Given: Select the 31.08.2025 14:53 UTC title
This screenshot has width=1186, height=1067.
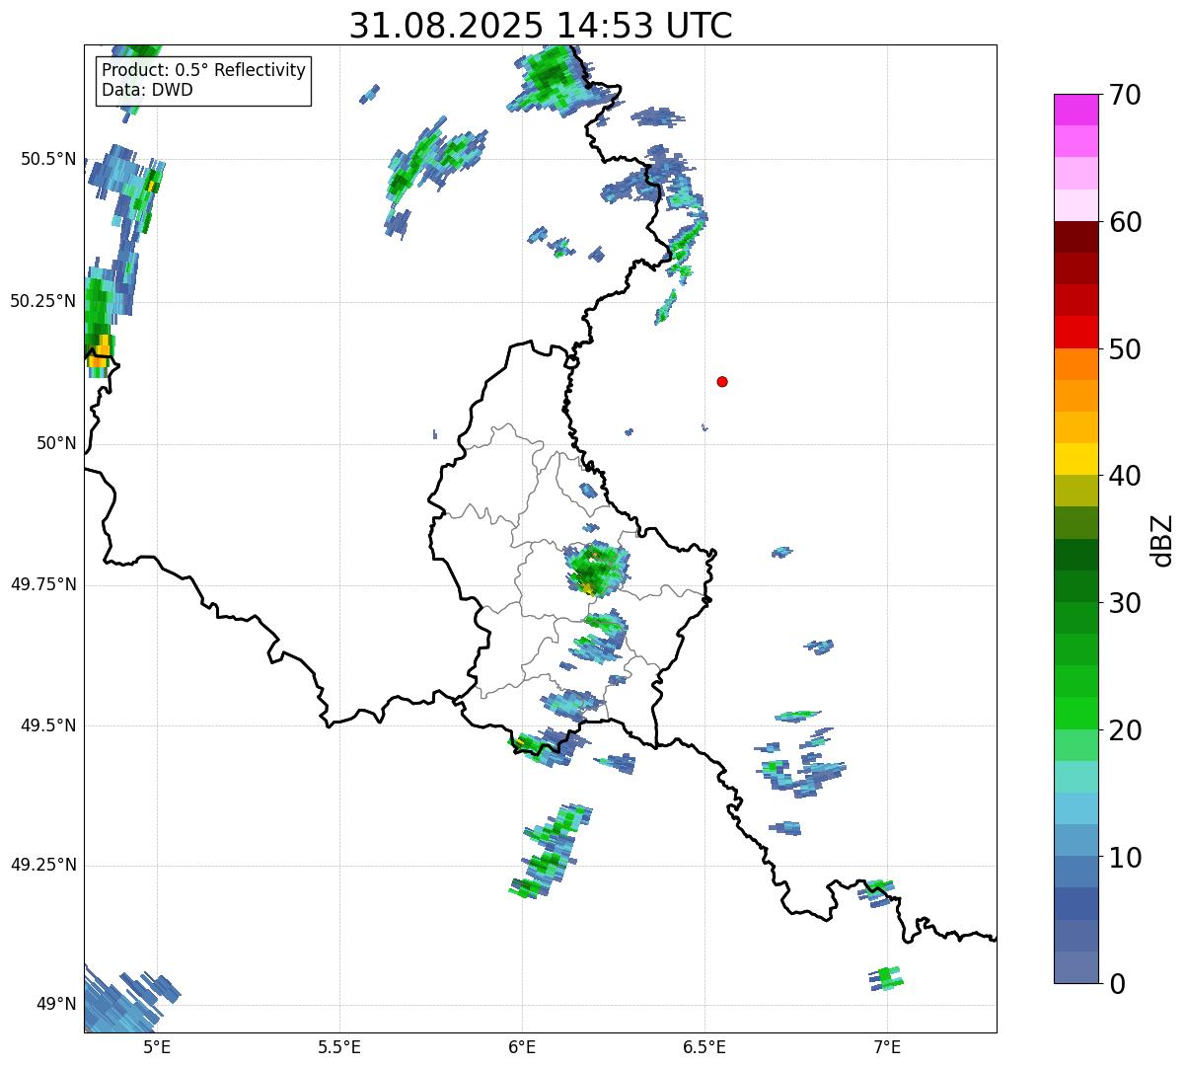Looking at the screenshot, I should click(x=541, y=26).
